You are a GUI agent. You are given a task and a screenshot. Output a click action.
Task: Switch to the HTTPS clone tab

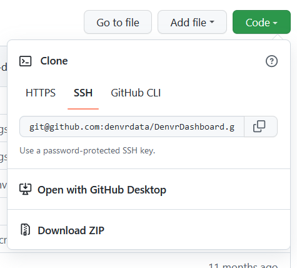pyautogui.click(x=41, y=93)
